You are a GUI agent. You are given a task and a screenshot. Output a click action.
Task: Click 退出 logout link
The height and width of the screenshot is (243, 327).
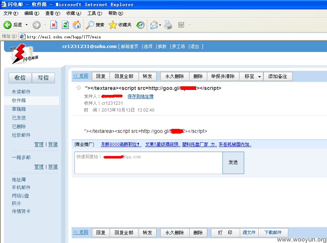[195, 47]
